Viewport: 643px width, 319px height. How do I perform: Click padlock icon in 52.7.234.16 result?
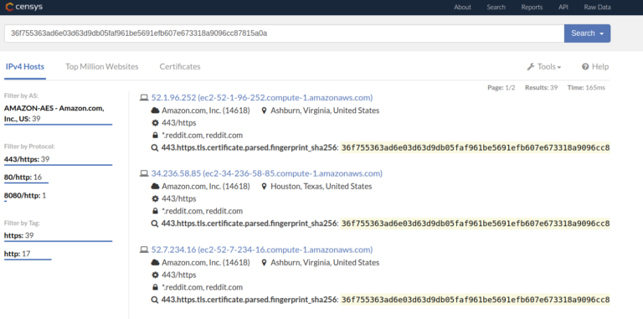point(155,287)
